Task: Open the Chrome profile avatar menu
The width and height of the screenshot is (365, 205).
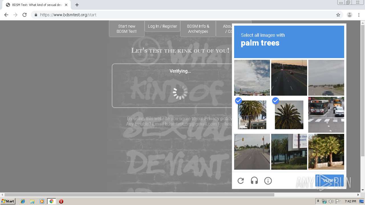Action: [350, 15]
